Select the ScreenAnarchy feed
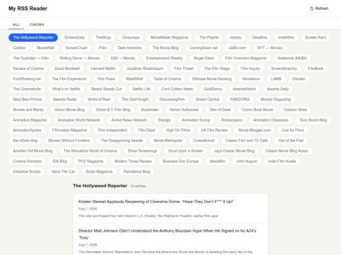Viewport: 341px width, 255px height. point(284,69)
